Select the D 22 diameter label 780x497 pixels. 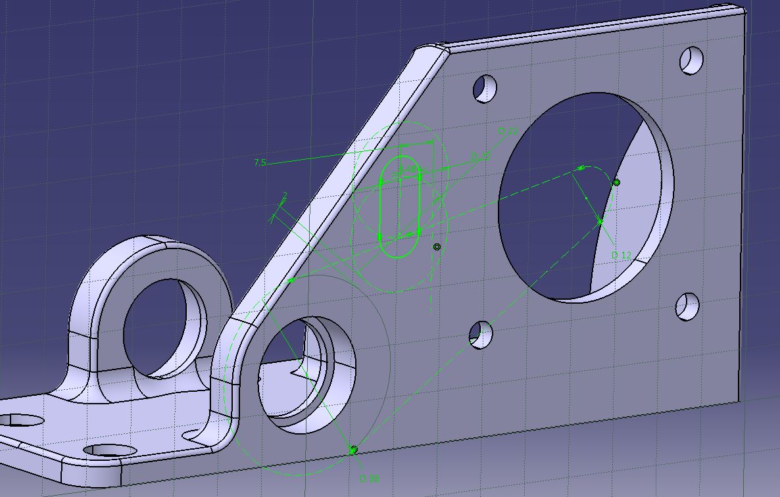508,131
